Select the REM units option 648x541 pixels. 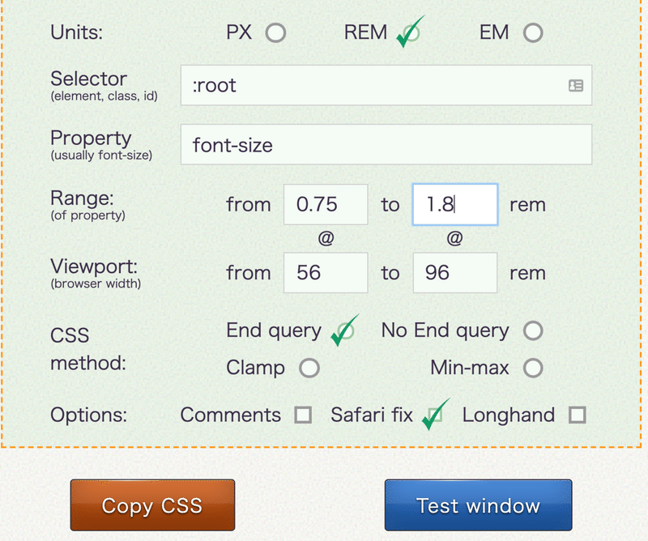[x=410, y=33]
